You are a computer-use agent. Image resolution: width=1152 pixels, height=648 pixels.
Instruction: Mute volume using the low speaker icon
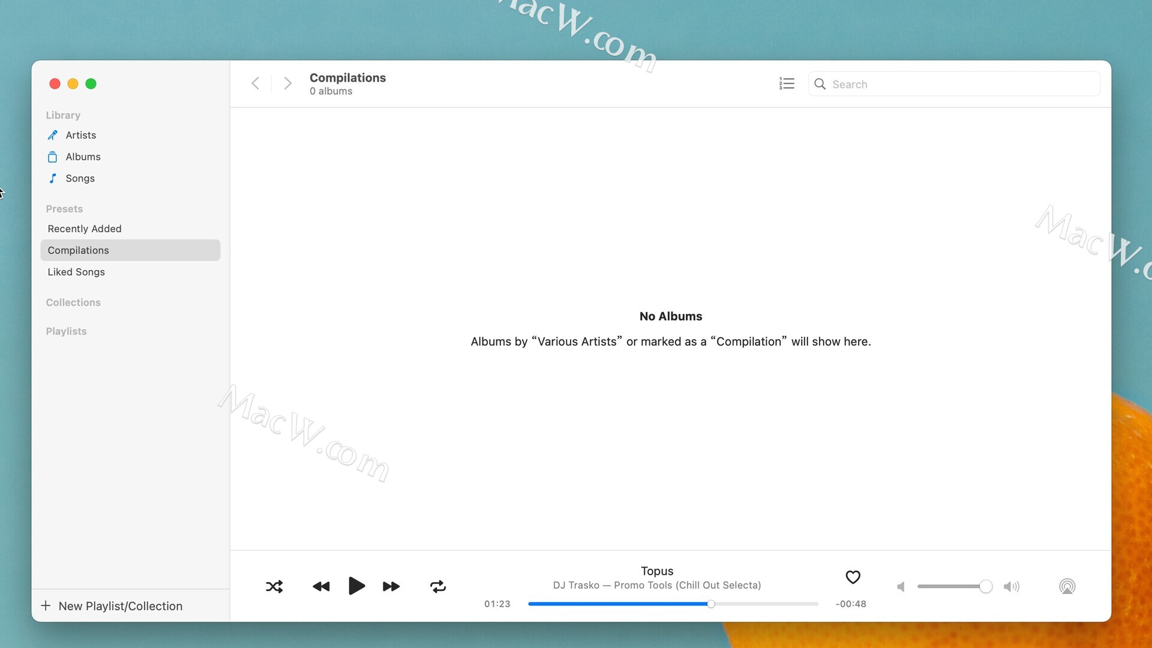901,587
